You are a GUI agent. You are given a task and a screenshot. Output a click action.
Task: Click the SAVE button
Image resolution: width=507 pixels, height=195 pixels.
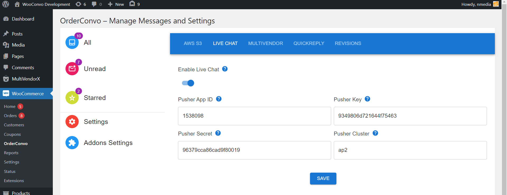point(323,178)
